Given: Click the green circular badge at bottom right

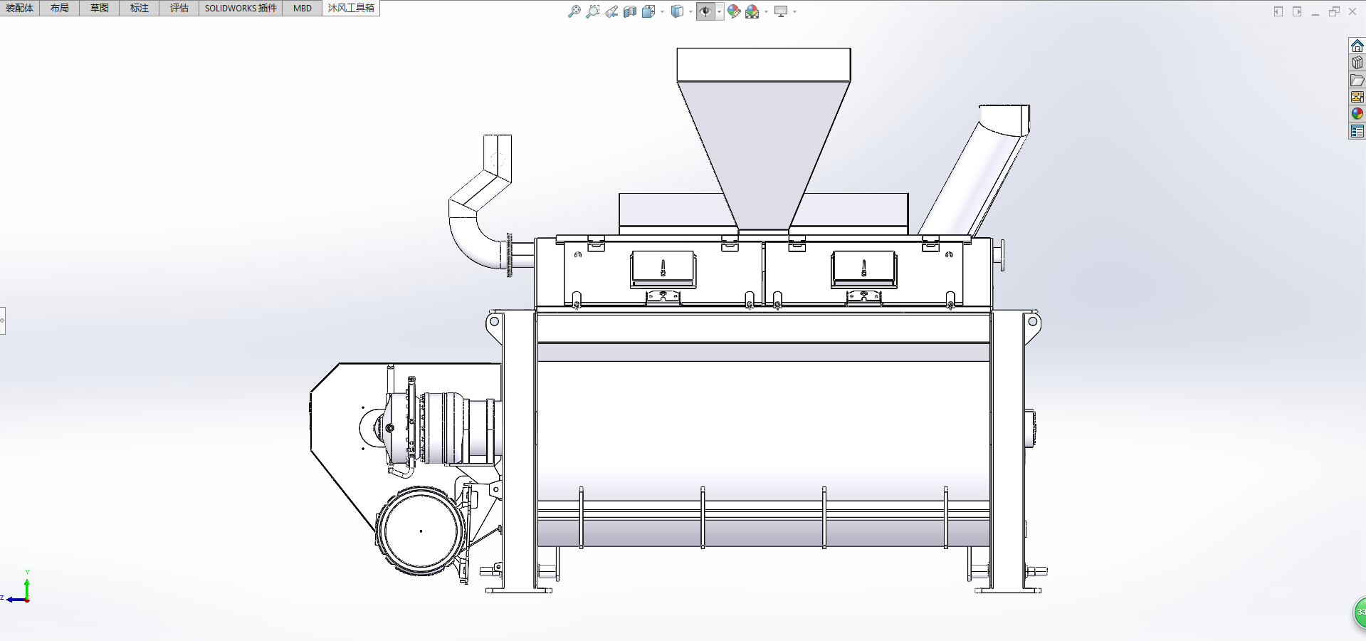Looking at the screenshot, I should [1360, 613].
